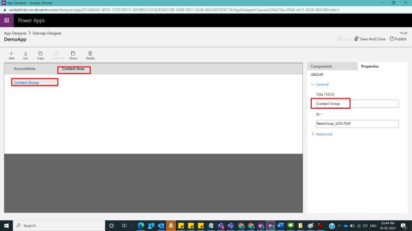This screenshot has height=231, width=412.
Task: Click the Windows Start button
Action: (x=7, y=226)
